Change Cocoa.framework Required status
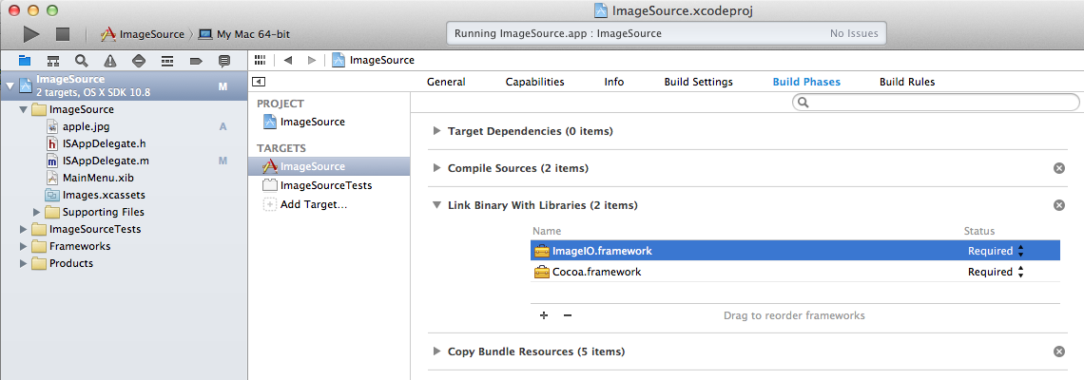This screenshot has height=380, width=1084. 996,272
